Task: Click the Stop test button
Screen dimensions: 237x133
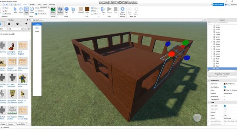Action: pyautogui.click(x=116, y=10)
